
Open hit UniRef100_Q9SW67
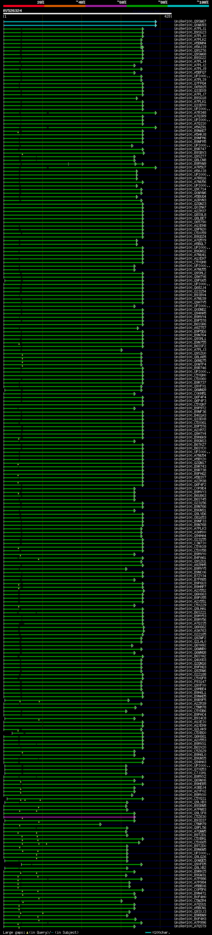click(x=190, y=22)
